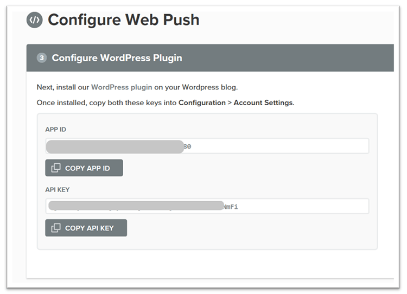Click the bold Account Settings text
The height and width of the screenshot is (294, 407).
pos(263,103)
